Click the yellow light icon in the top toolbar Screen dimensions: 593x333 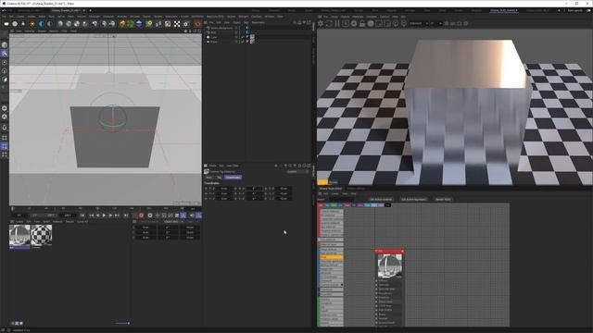pyautogui.click(x=149, y=24)
